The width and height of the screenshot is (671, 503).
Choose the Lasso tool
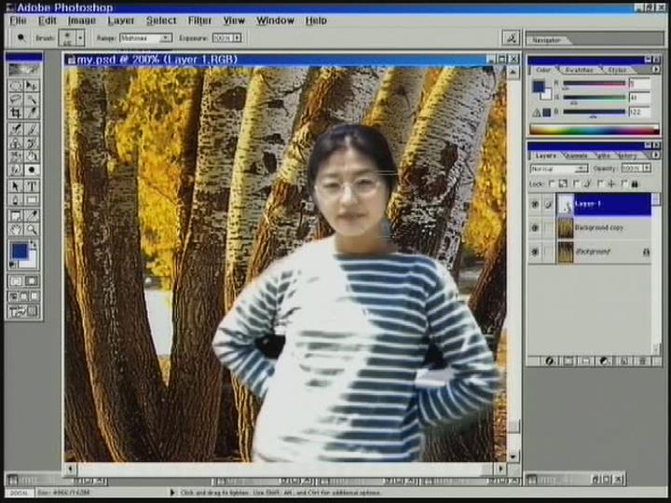(x=16, y=100)
